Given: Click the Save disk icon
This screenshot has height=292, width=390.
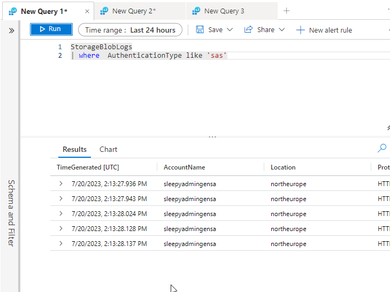Looking at the screenshot, I should coord(200,30).
